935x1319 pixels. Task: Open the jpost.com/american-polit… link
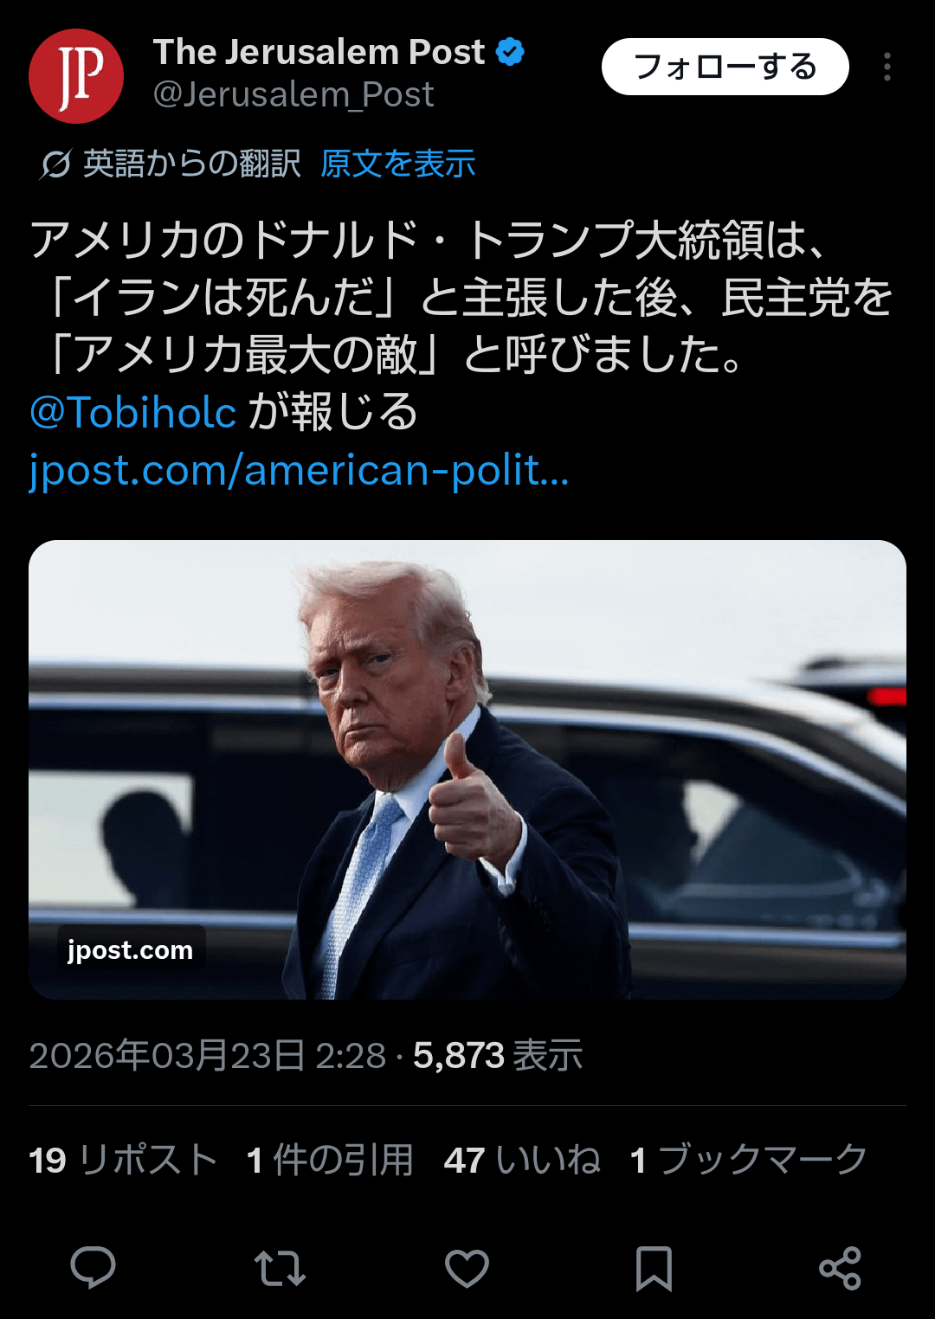[x=299, y=471]
